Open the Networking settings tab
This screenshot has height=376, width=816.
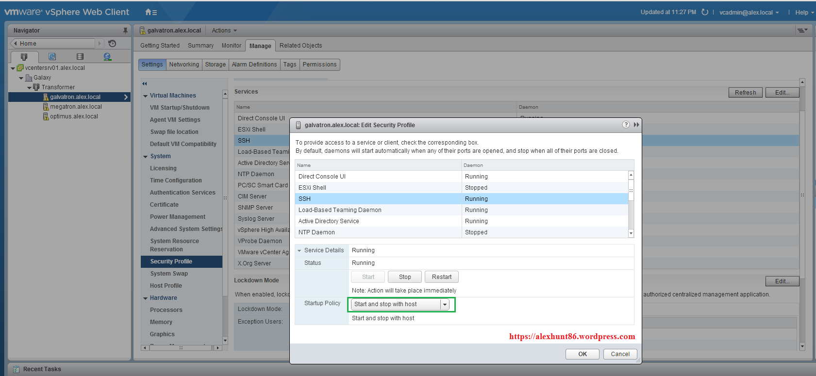click(184, 65)
